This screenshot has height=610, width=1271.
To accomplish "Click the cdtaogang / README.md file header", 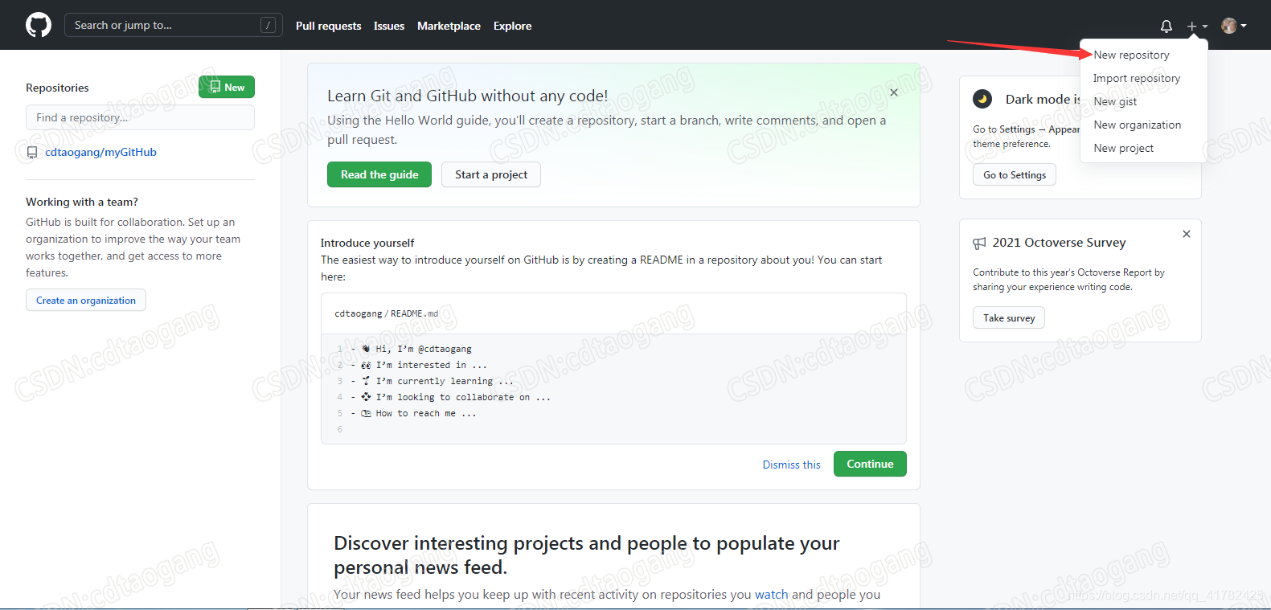I will tap(387, 313).
